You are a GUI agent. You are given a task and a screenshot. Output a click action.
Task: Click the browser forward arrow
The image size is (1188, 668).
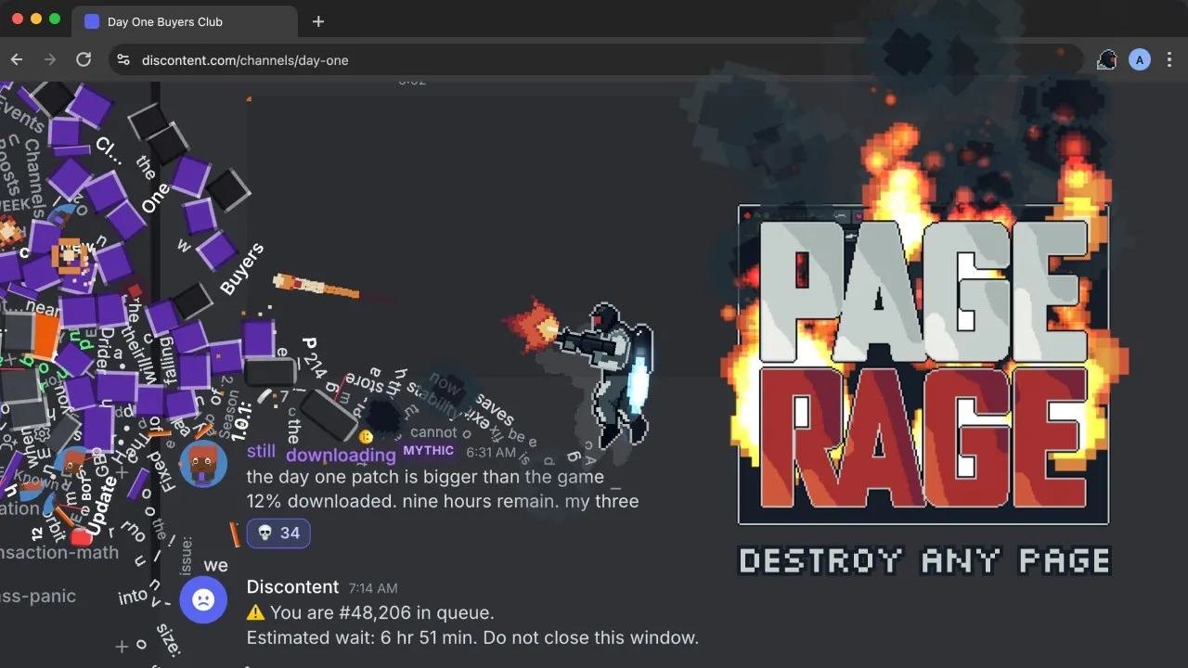[50, 59]
